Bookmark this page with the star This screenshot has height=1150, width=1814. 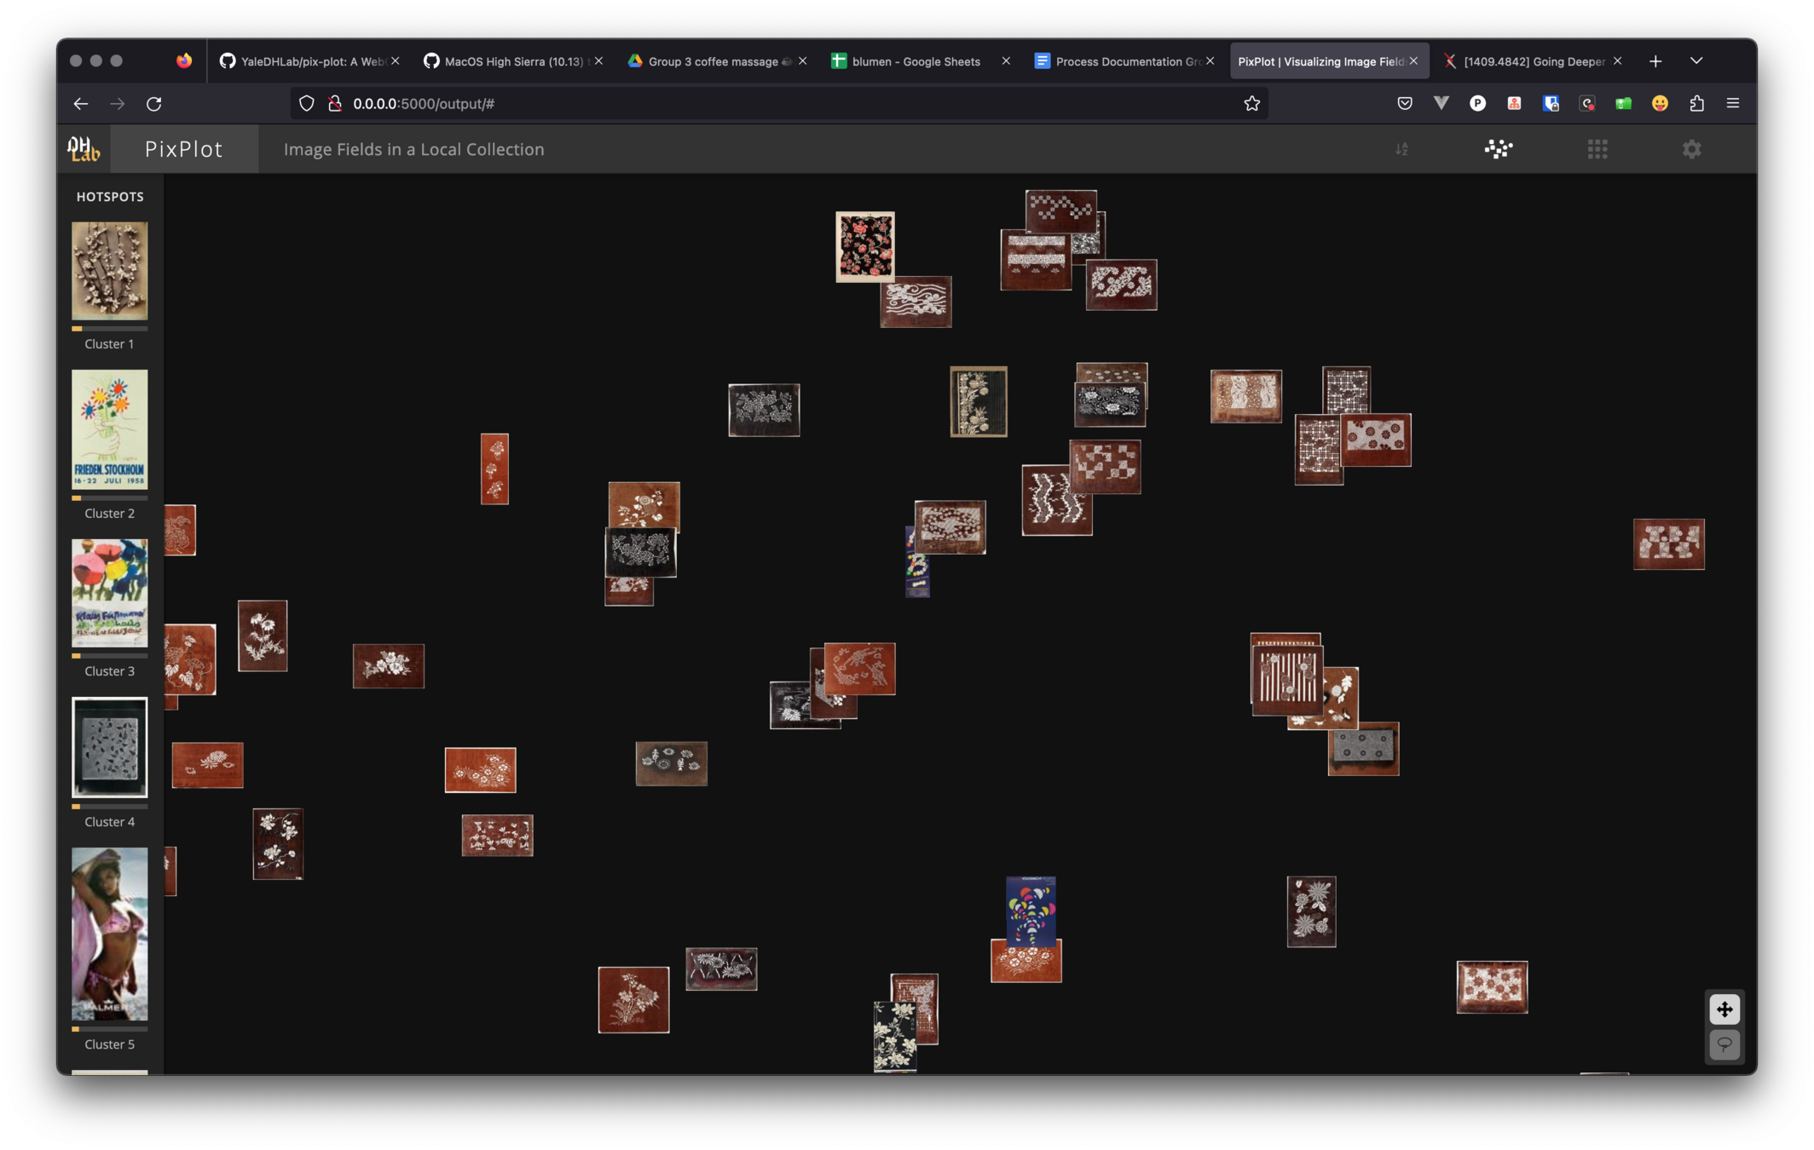tap(1251, 103)
